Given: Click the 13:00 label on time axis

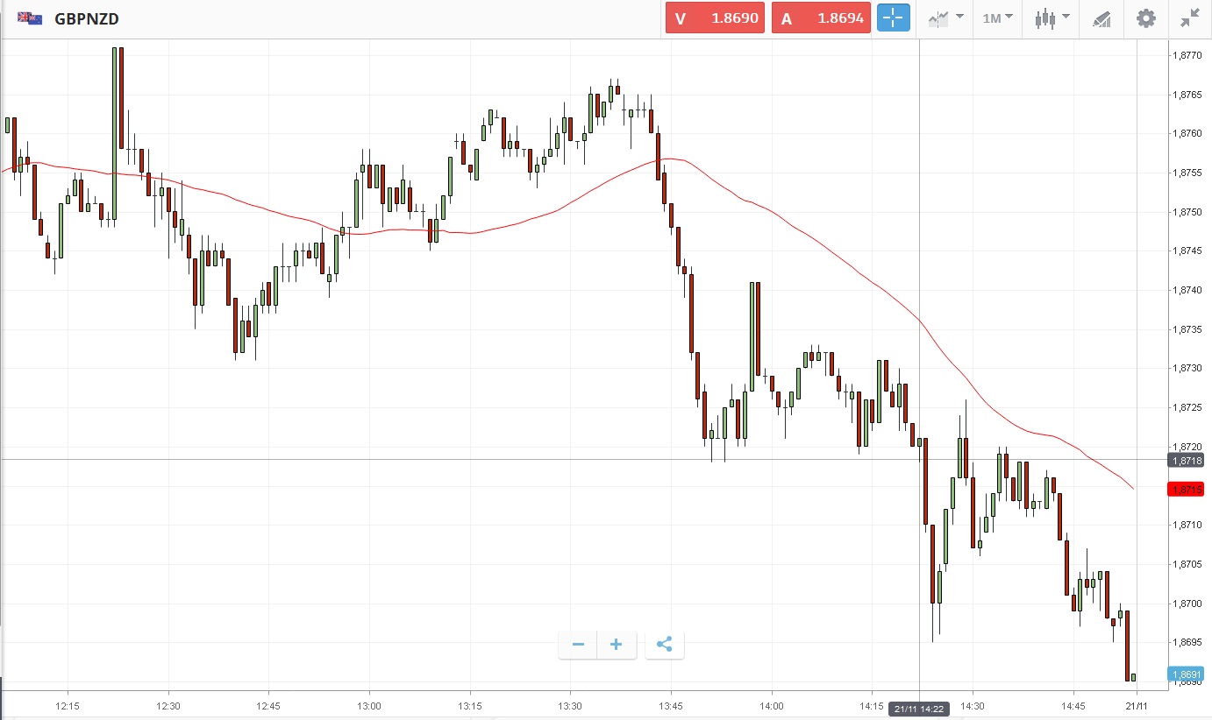Looking at the screenshot, I should (x=369, y=705).
